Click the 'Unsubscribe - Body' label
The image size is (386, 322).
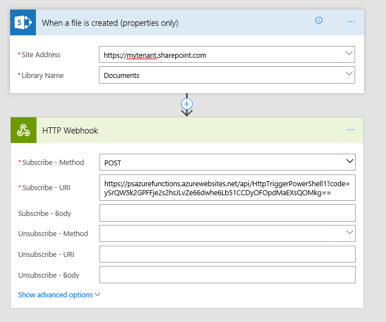[49, 275]
